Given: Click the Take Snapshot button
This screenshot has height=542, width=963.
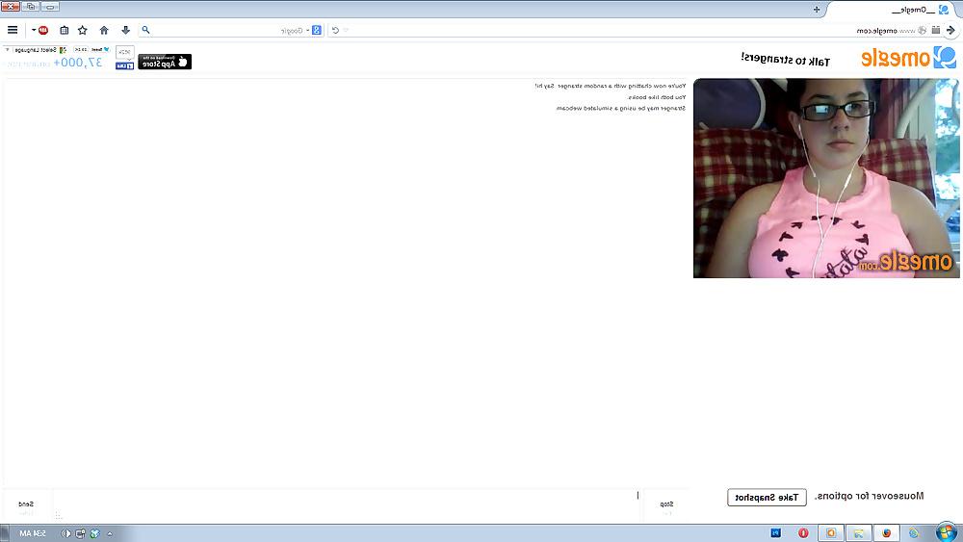Looking at the screenshot, I should tap(767, 497).
